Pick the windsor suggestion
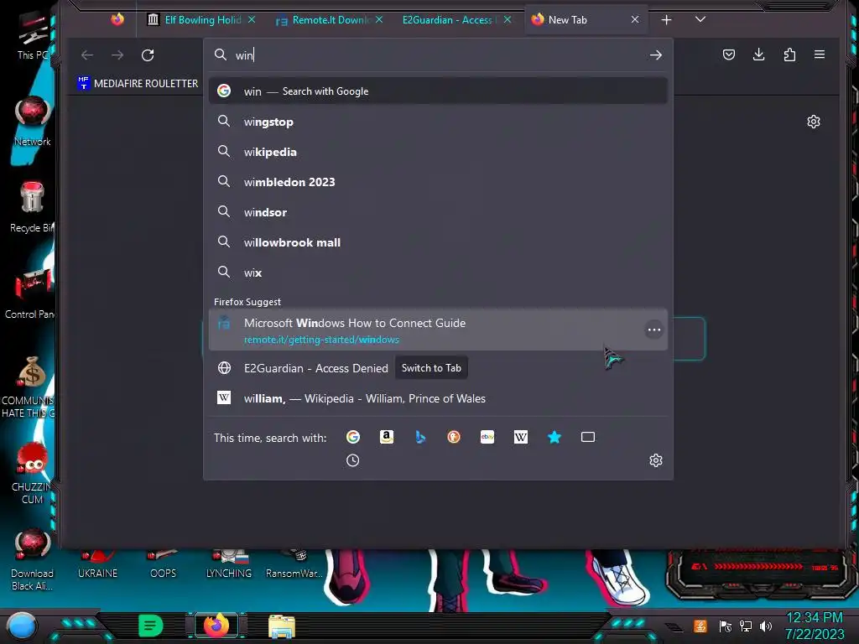The image size is (859, 644). pyautogui.click(x=438, y=212)
